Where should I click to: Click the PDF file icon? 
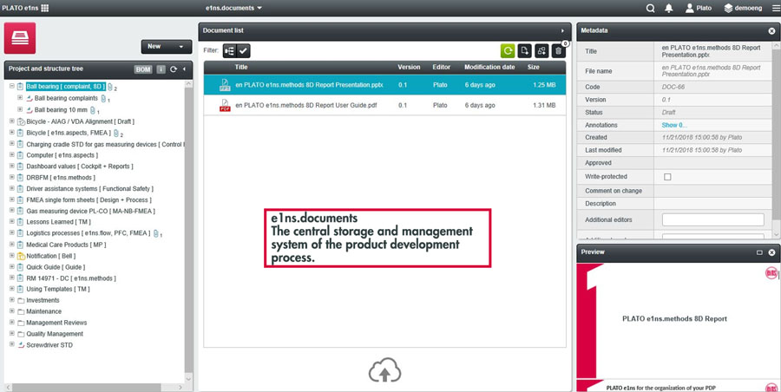[225, 105]
